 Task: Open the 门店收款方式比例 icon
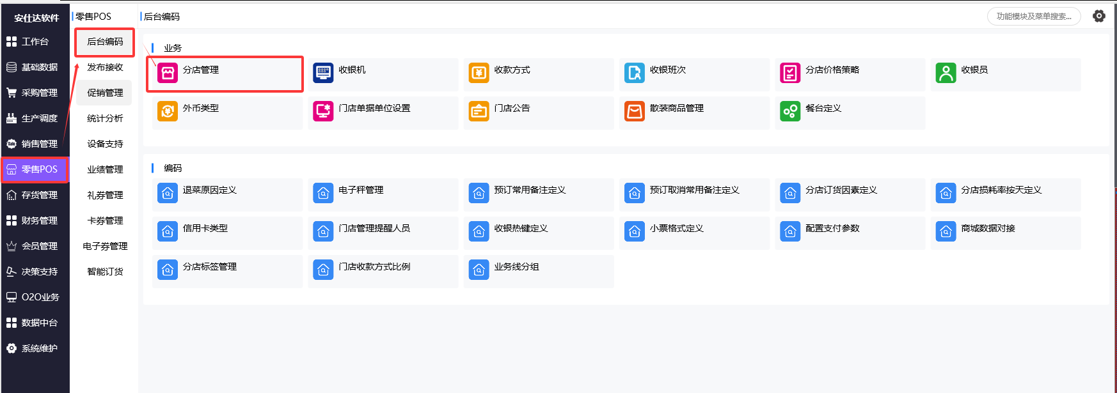point(323,270)
